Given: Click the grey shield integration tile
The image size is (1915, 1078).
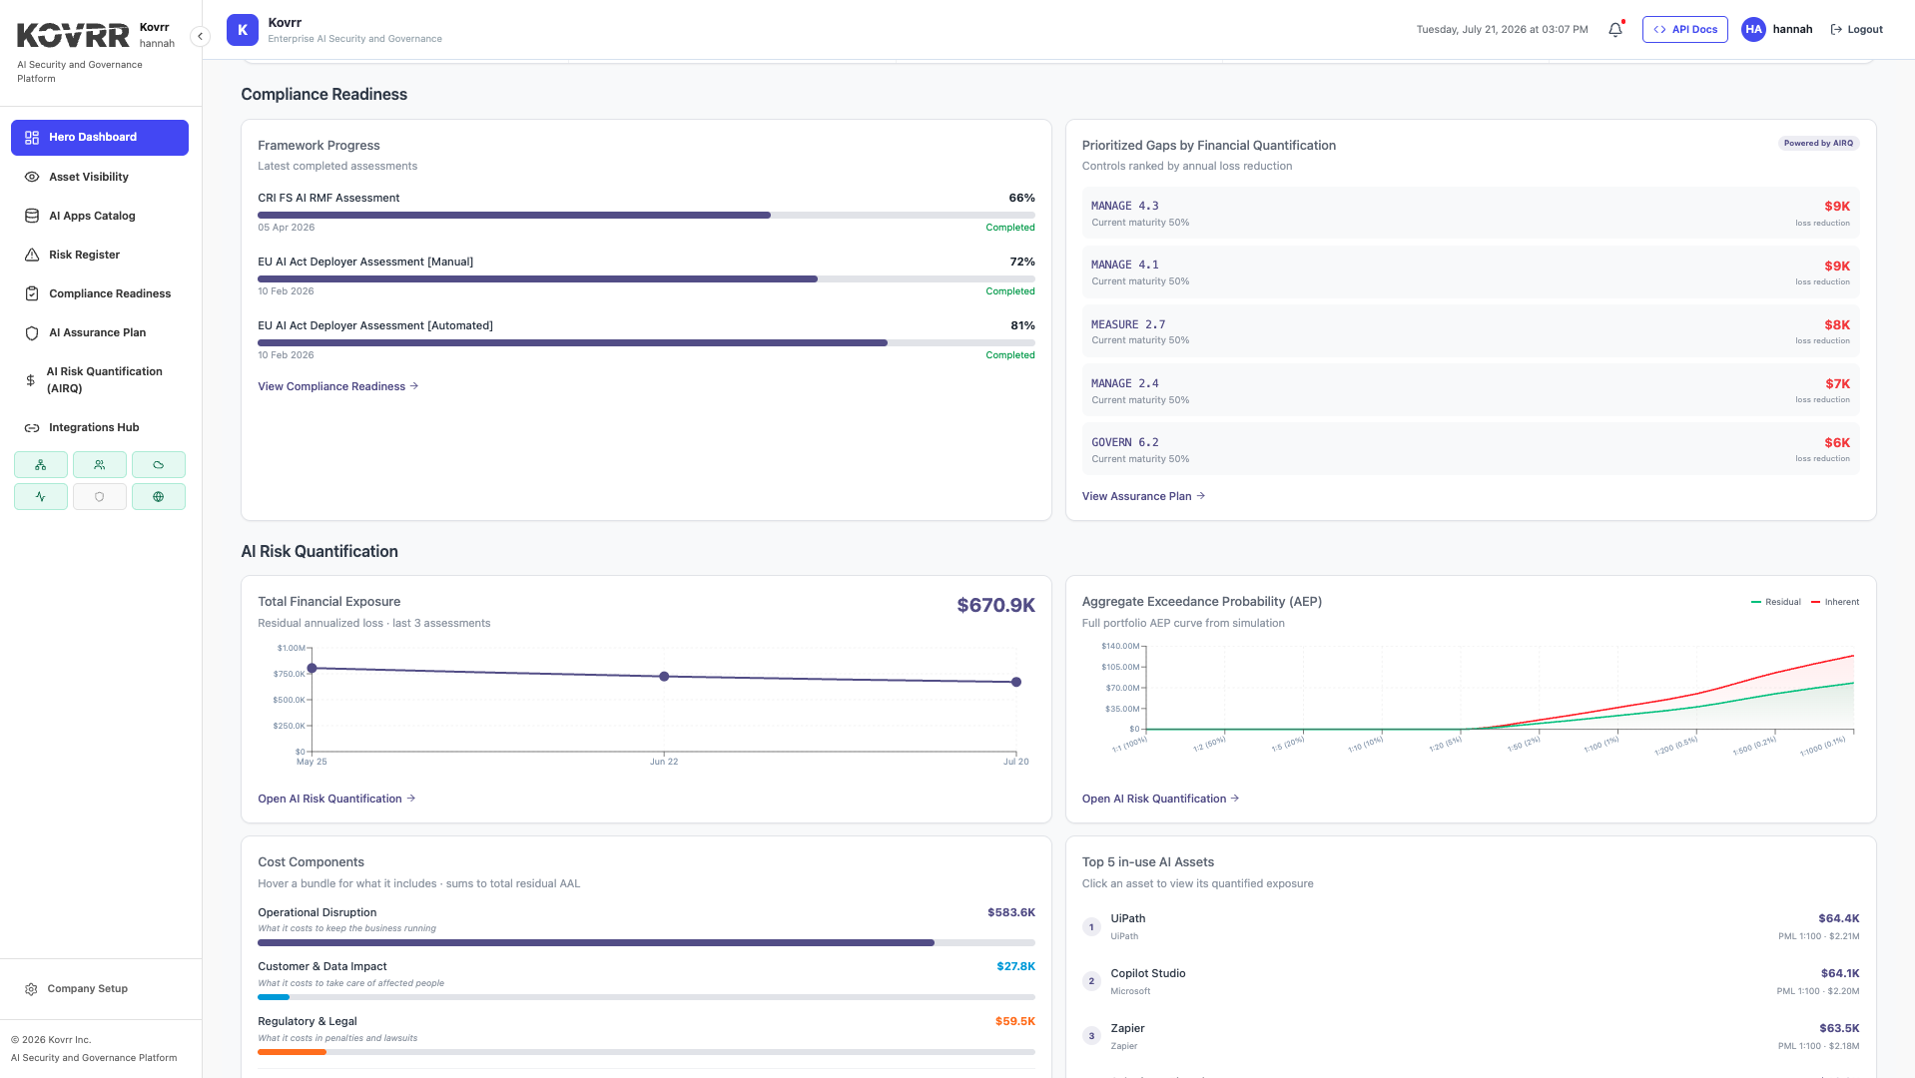Looking at the screenshot, I should [x=100, y=497].
